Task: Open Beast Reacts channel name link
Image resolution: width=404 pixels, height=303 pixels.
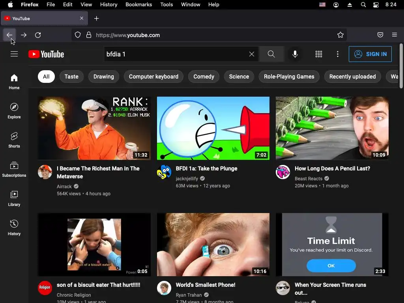Action: [x=309, y=179]
